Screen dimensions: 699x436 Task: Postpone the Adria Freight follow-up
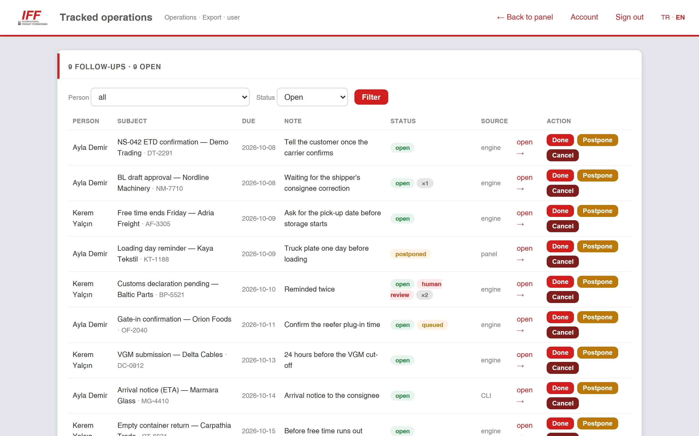pos(597,211)
